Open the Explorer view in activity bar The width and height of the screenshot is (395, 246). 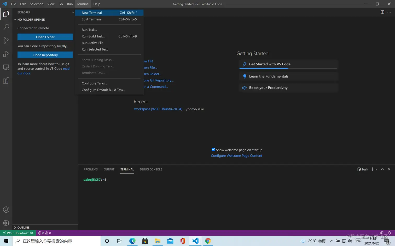tap(6, 14)
